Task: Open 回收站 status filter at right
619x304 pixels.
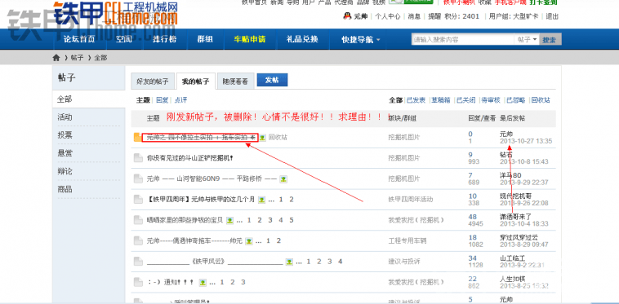Action: [541, 100]
